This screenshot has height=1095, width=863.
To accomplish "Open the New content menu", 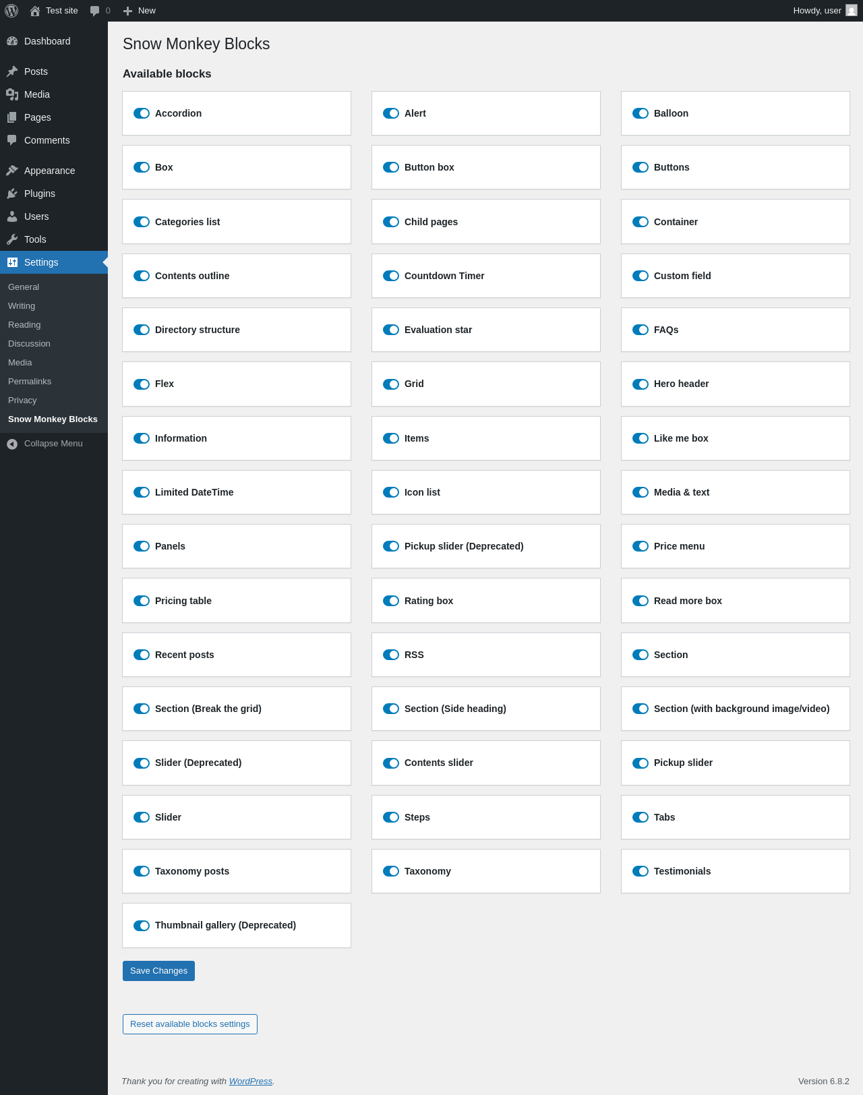I will (140, 11).
